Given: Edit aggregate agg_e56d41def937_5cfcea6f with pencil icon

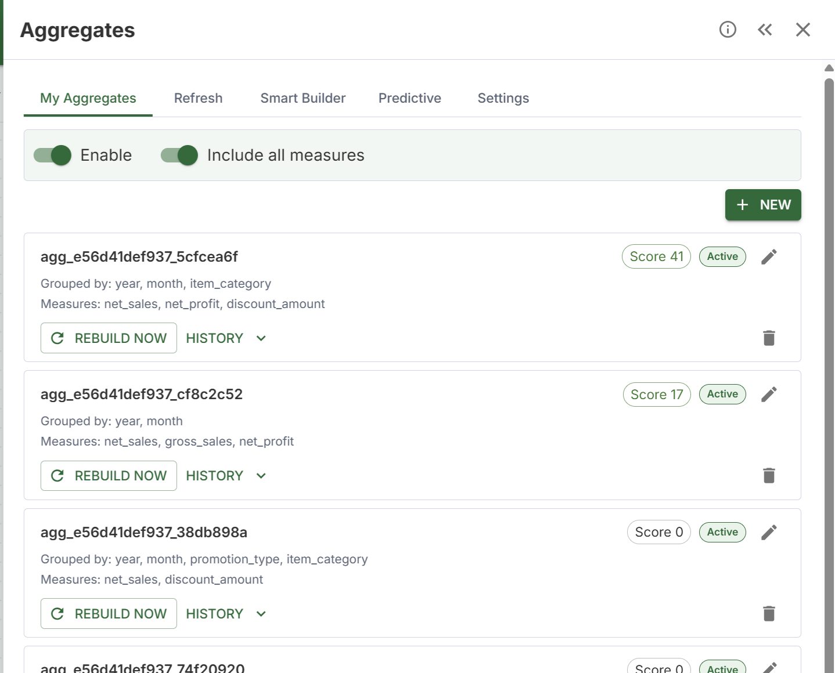Looking at the screenshot, I should click(769, 256).
